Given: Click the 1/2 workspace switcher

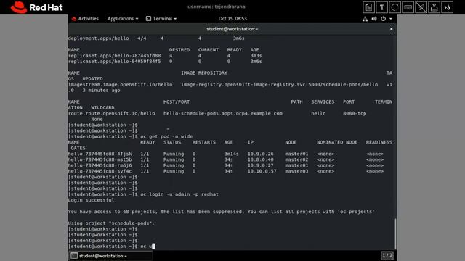Looking at the screenshot, I should (x=387, y=255).
